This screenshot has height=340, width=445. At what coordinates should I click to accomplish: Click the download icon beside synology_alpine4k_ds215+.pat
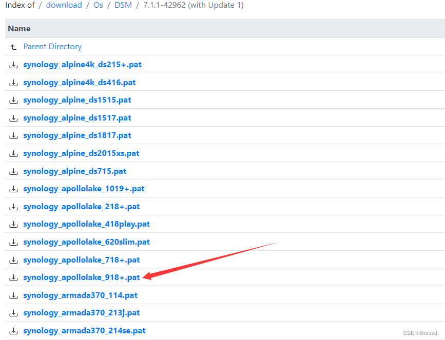click(13, 65)
